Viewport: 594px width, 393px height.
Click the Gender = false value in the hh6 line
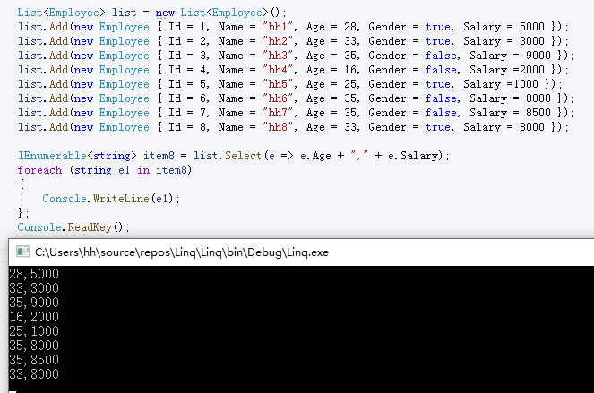coord(441,98)
